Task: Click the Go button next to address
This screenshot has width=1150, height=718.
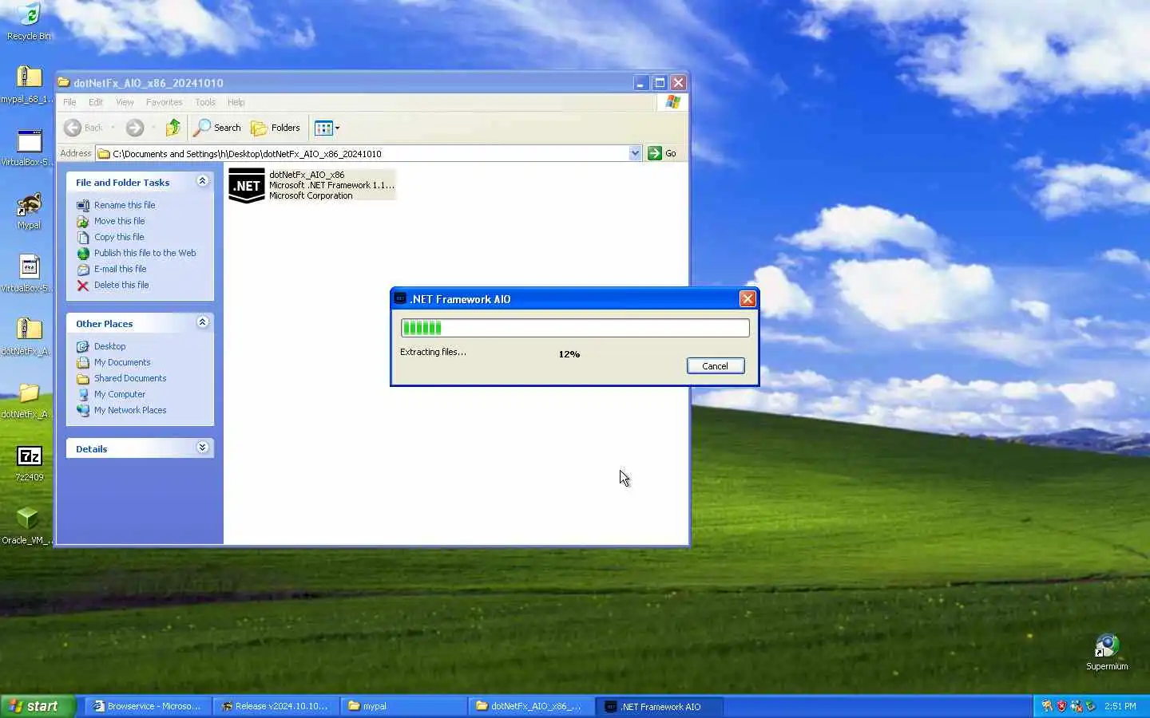Action: (662, 153)
